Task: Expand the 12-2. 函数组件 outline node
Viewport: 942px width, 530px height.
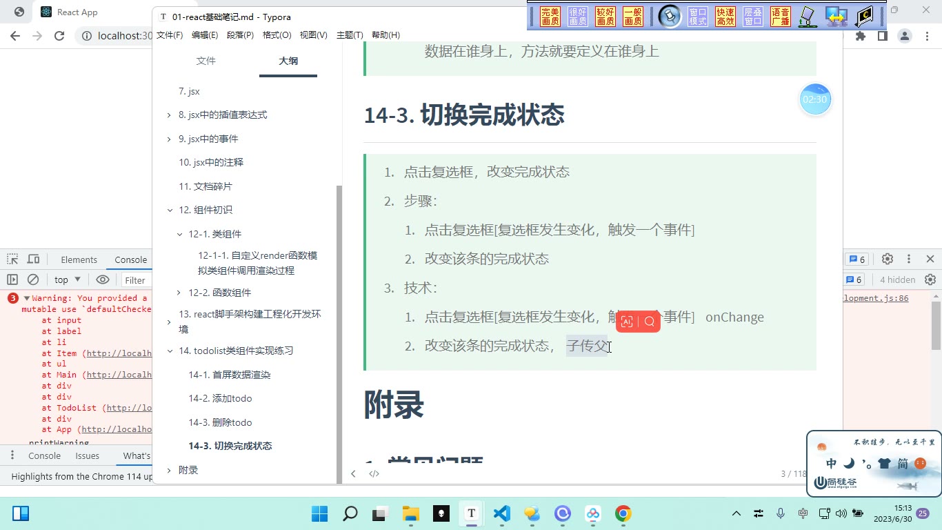Action: point(179,293)
